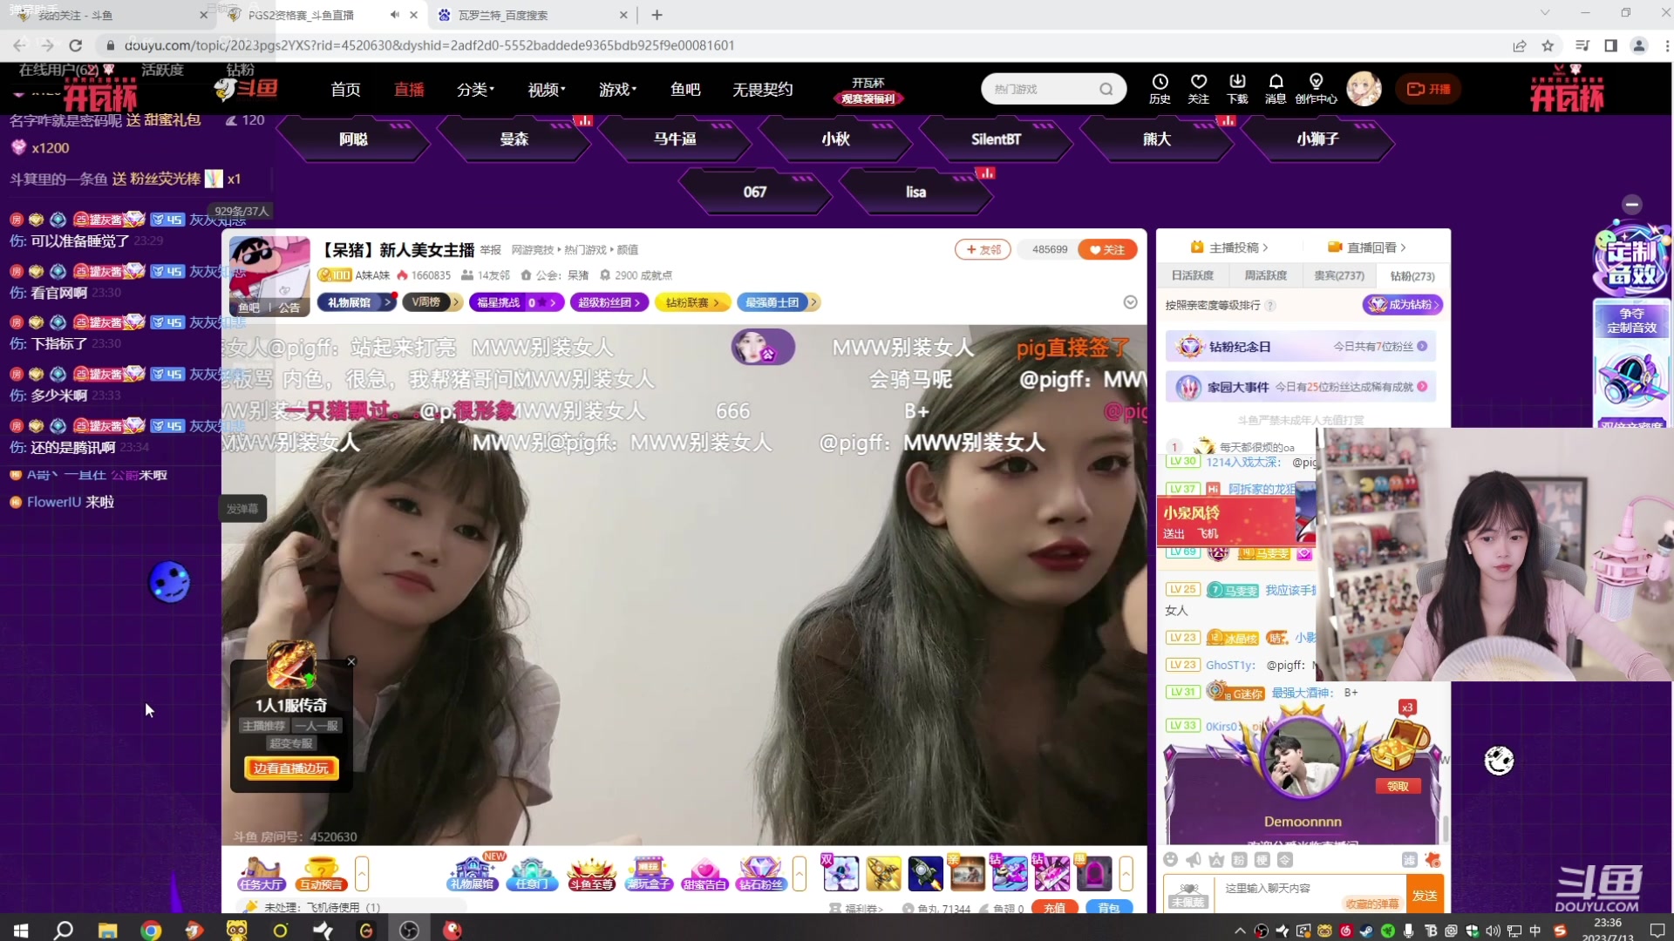Image resolution: width=1674 pixels, height=941 pixels.
Task: Open the 礼物展馆 gift gallery icon
Action: point(472,873)
